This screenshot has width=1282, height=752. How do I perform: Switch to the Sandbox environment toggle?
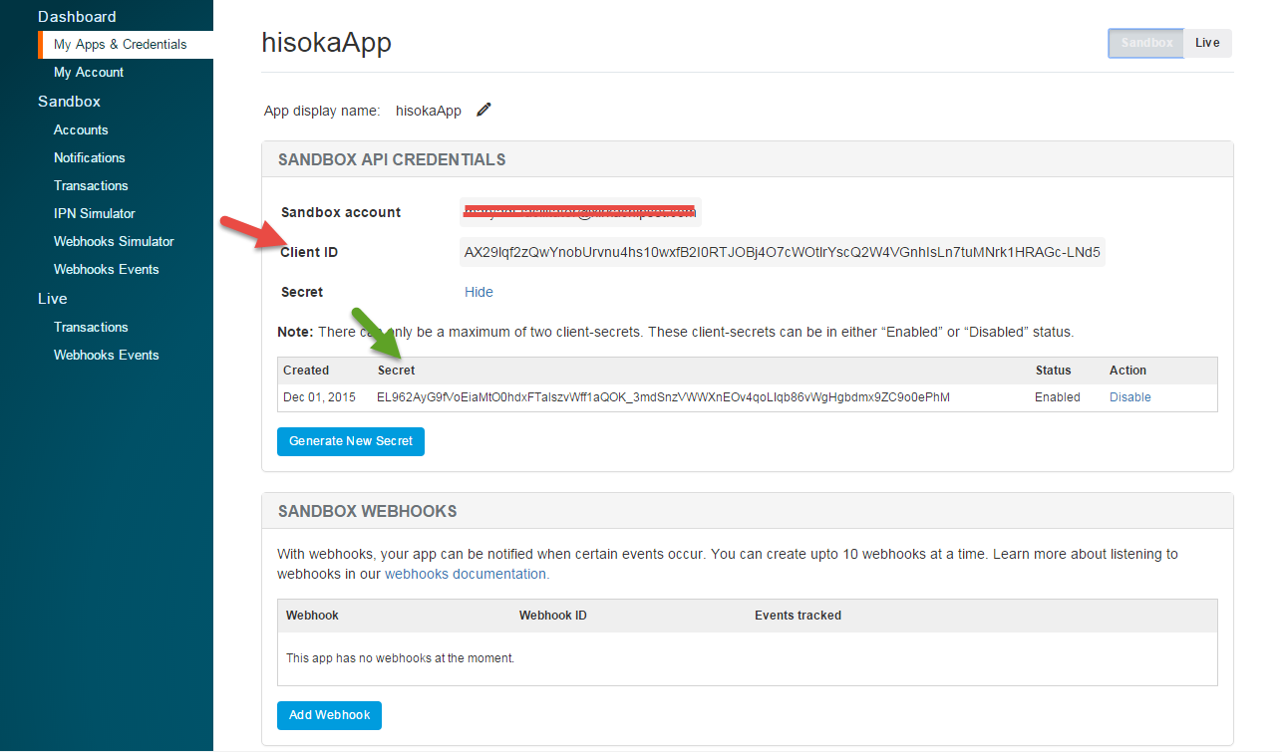click(1146, 43)
